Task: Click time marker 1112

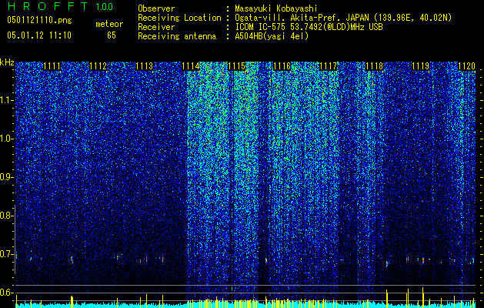Action: [x=98, y=66]
